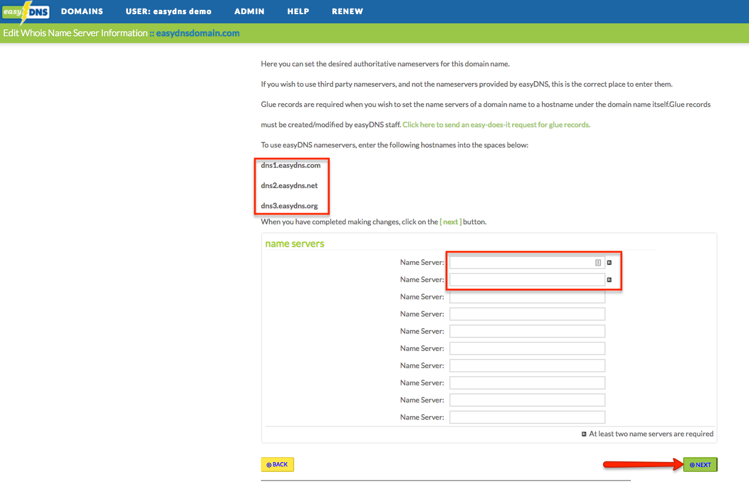The image size is (749, 483).
Task: Click the green [ next ] text in instructions
Action: pyautogui.click(x=451, y=222)
